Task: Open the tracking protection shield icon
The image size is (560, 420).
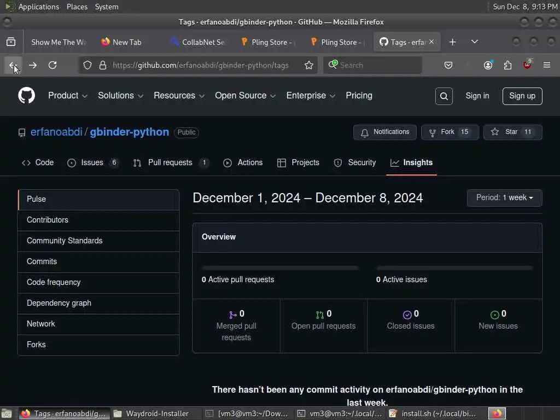Action: click(87, 65)
